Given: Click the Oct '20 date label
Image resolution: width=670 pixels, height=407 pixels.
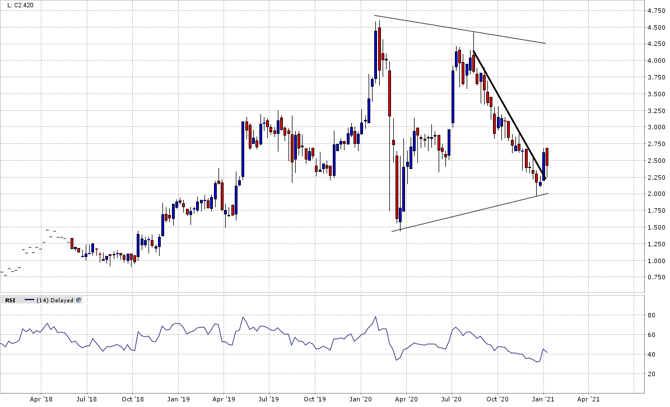Looking at the screenshot, I should [x=498, y=399].
